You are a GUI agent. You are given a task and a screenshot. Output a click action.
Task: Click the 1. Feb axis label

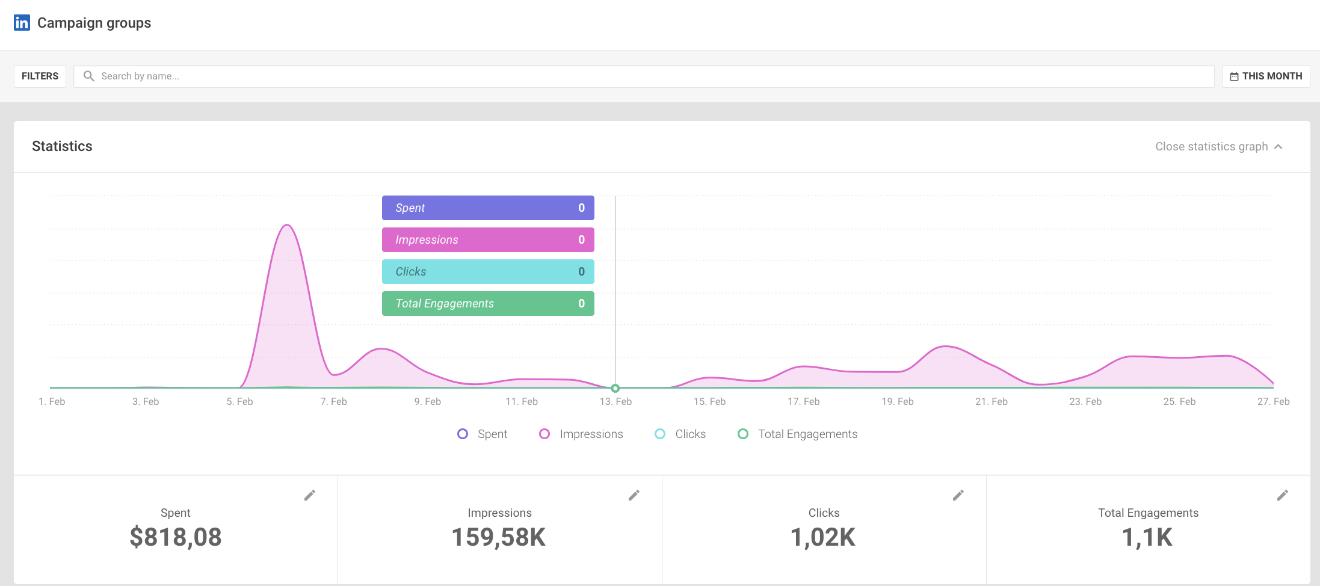(52, 401)
